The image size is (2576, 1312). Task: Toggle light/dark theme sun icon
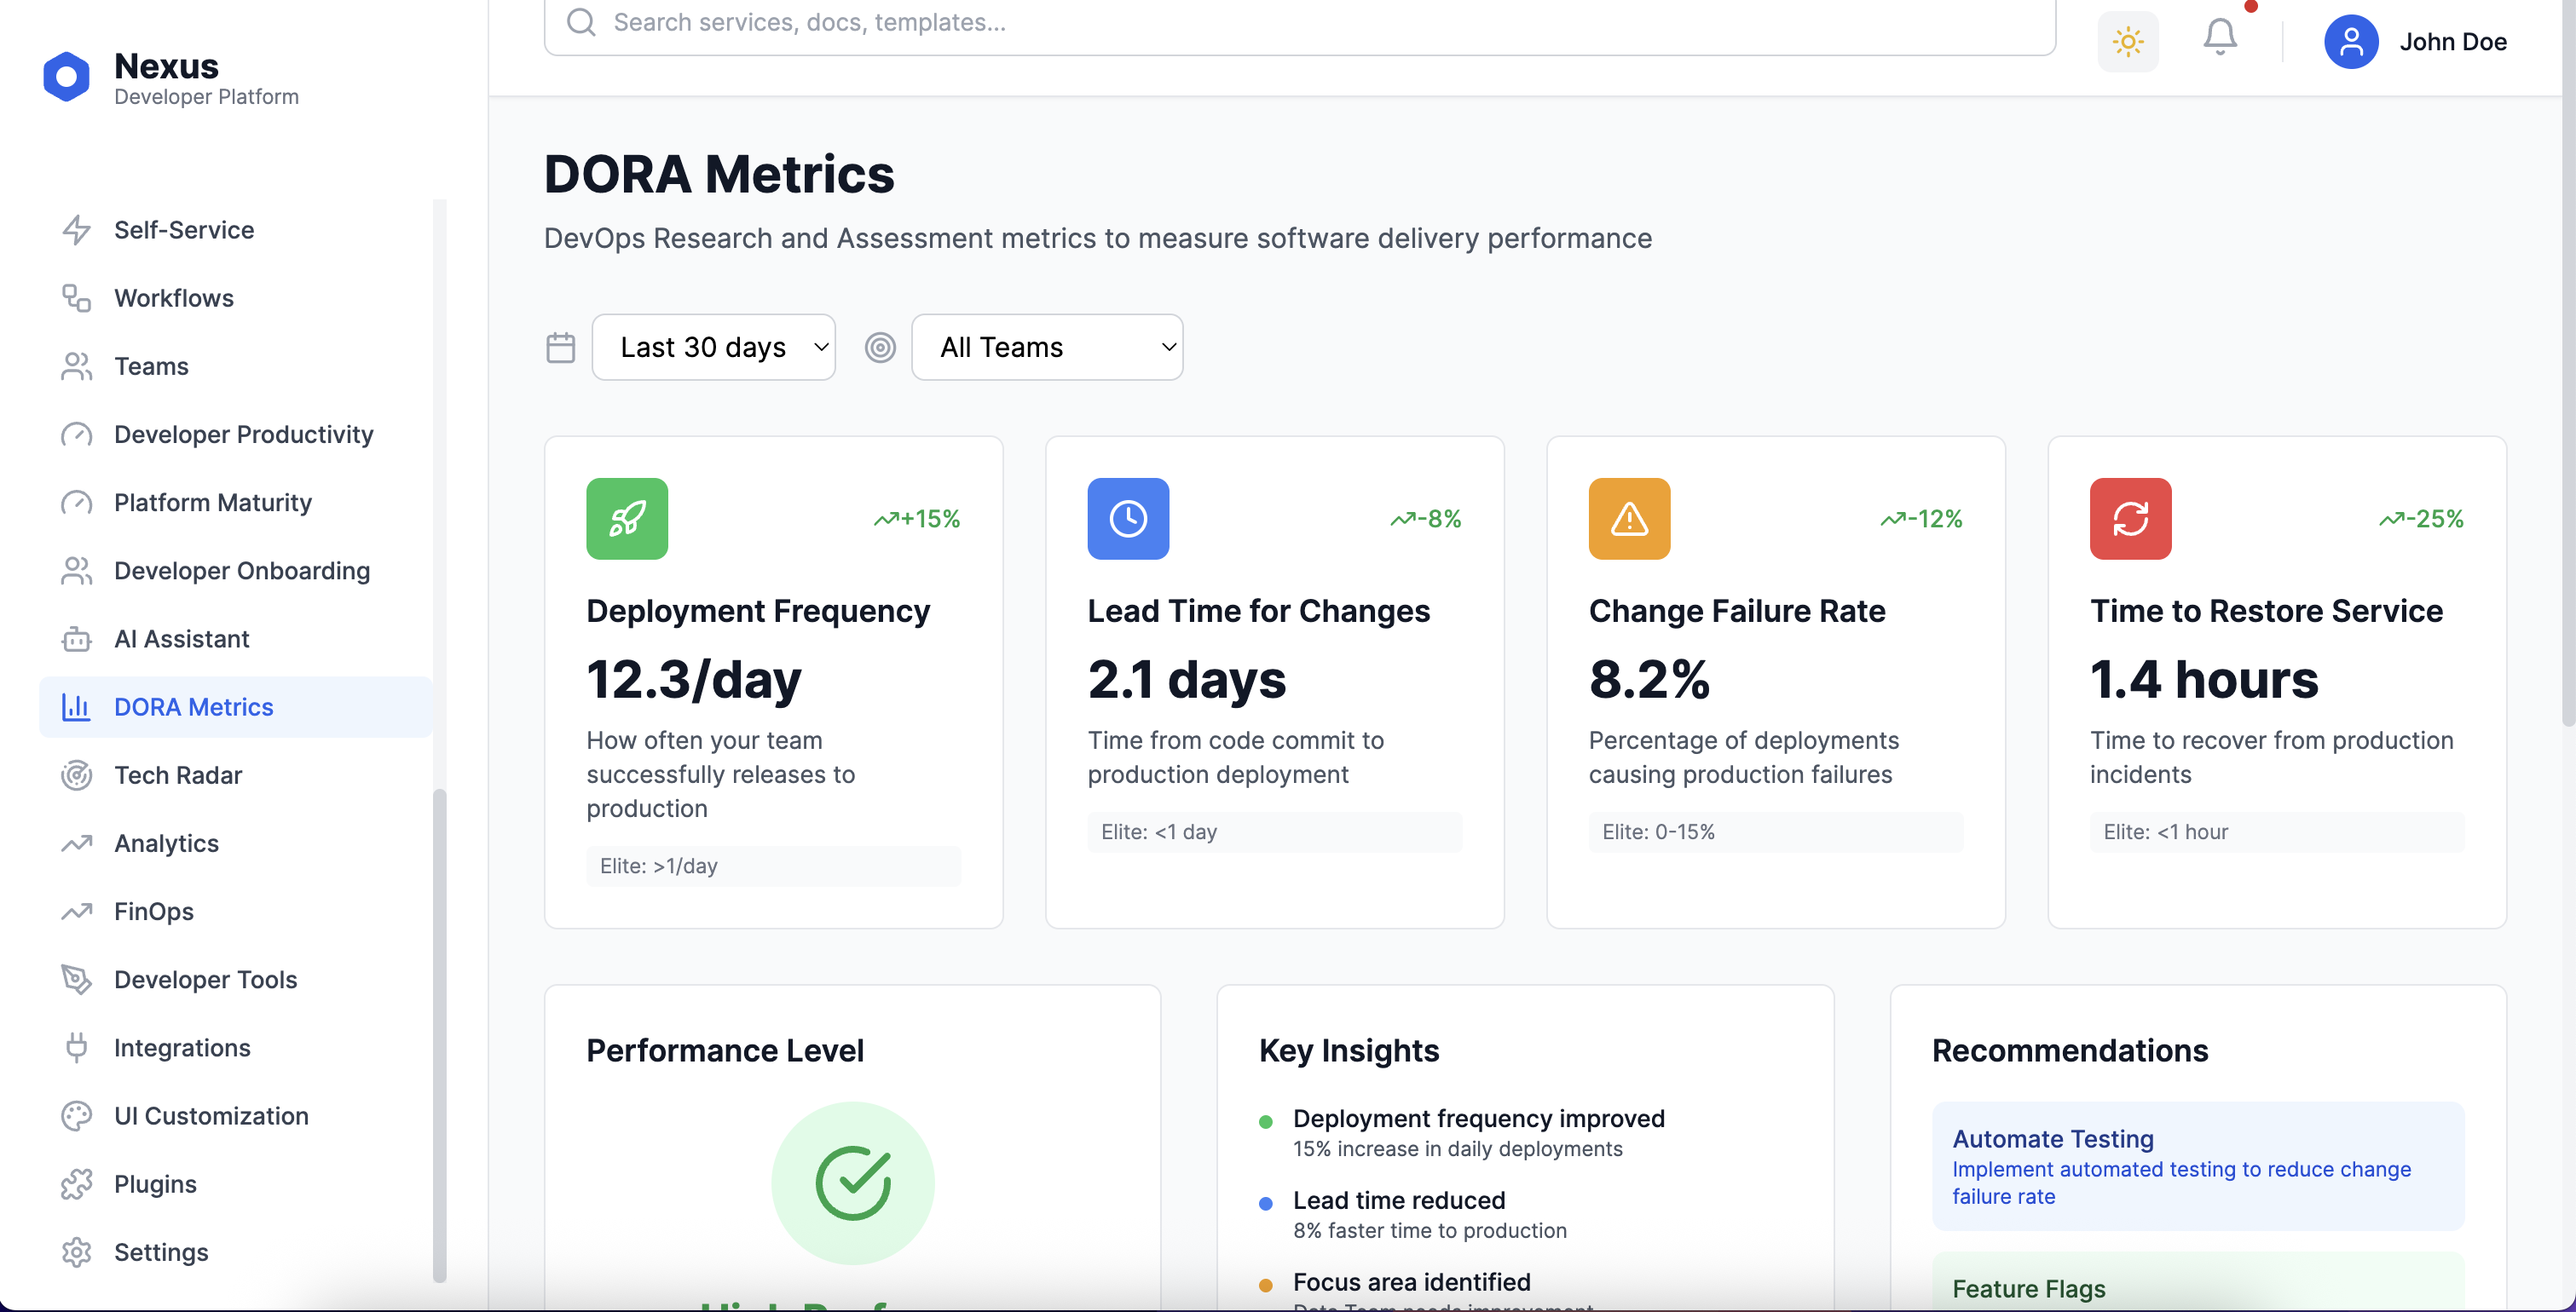click(x=2127, y=42)
